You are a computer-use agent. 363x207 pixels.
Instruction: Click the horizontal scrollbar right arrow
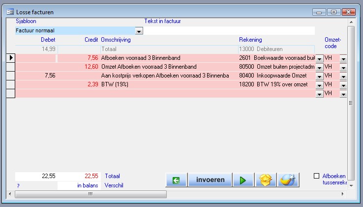(344, 194)
